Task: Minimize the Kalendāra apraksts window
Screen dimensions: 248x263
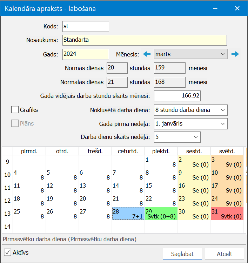Action: [215, 8]
